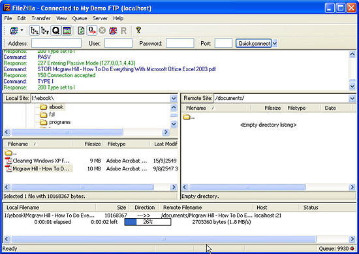Screen dimensions: 359x254
Task: Open the Edit menu
Action: (x=22, y=18)
